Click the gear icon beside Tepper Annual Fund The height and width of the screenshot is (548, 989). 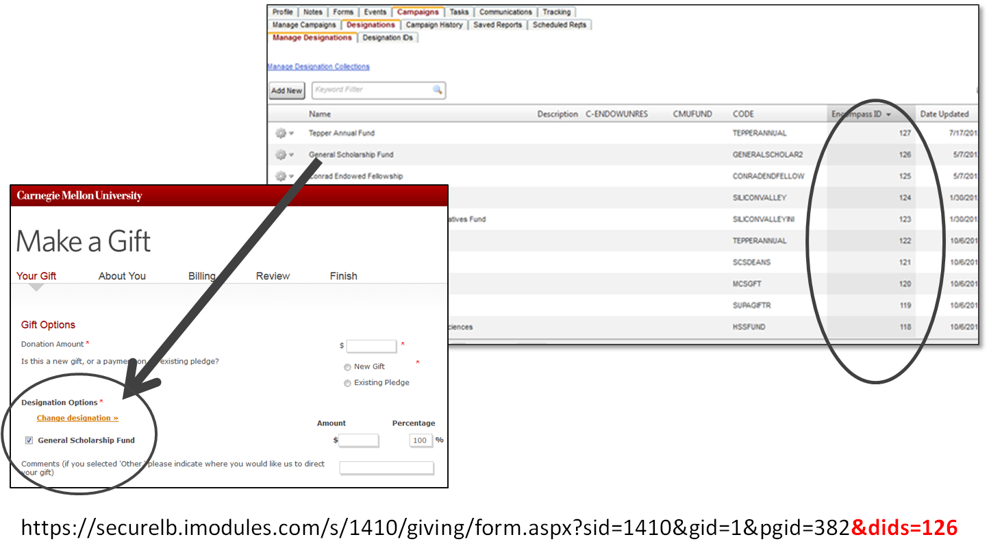[280, 134]
